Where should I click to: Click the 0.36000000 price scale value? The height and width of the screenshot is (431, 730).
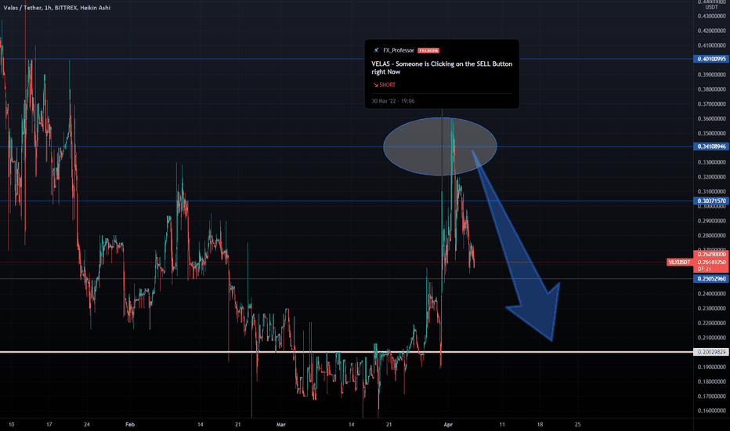(x=712, y=118)
